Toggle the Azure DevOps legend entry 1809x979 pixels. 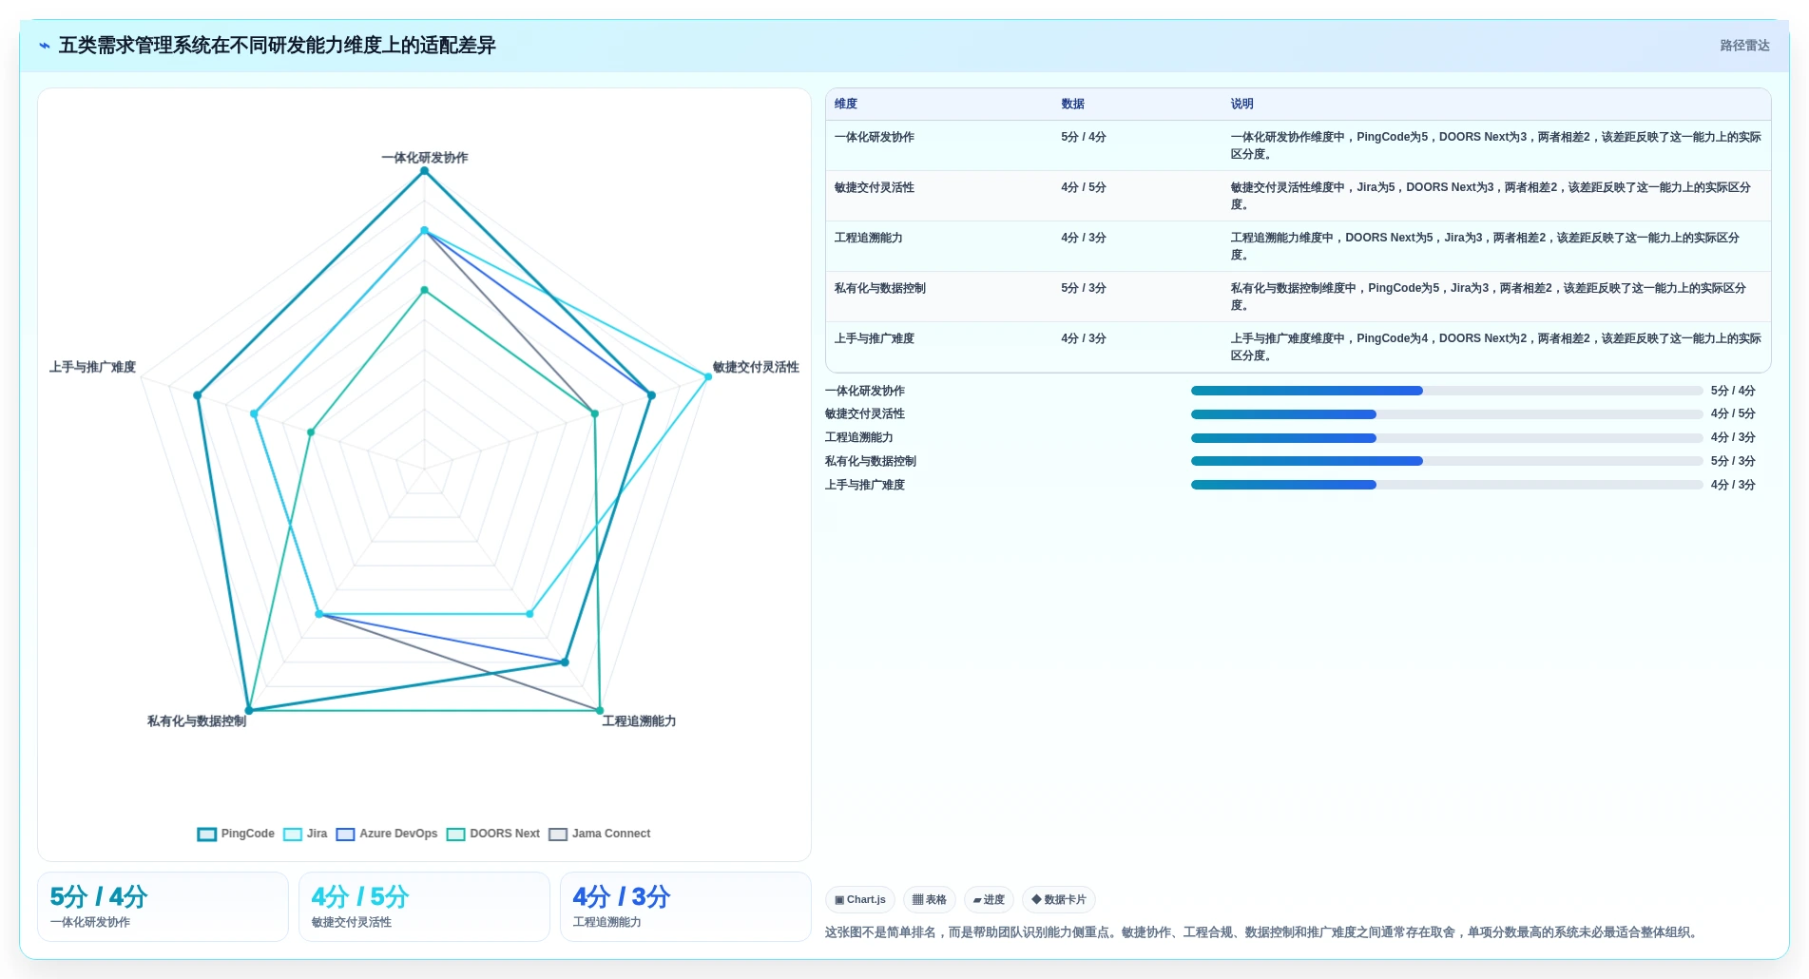coord(387,835)
